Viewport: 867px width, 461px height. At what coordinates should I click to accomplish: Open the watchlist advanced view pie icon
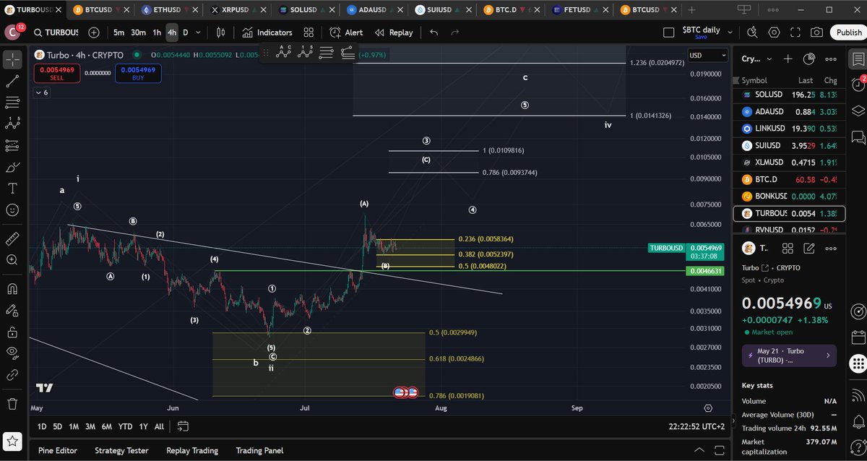(809, 59)
